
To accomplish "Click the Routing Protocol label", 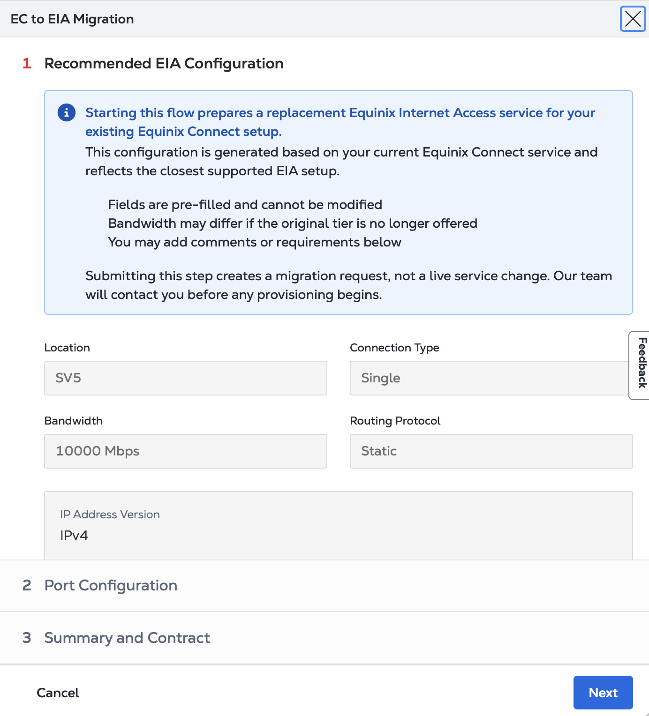I will [395, 421].
